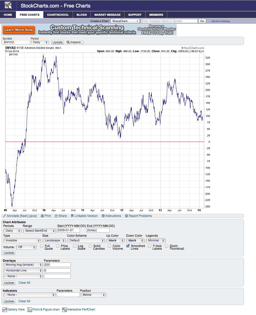Open the Range Select Start/End dropdown
Viewport: 256px width, 315px height.
click(x=39, y=231)
